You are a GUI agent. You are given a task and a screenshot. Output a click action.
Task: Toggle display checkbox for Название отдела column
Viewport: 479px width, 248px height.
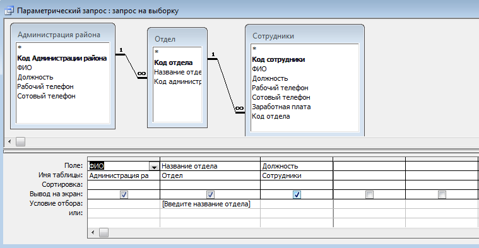point(210,194)
